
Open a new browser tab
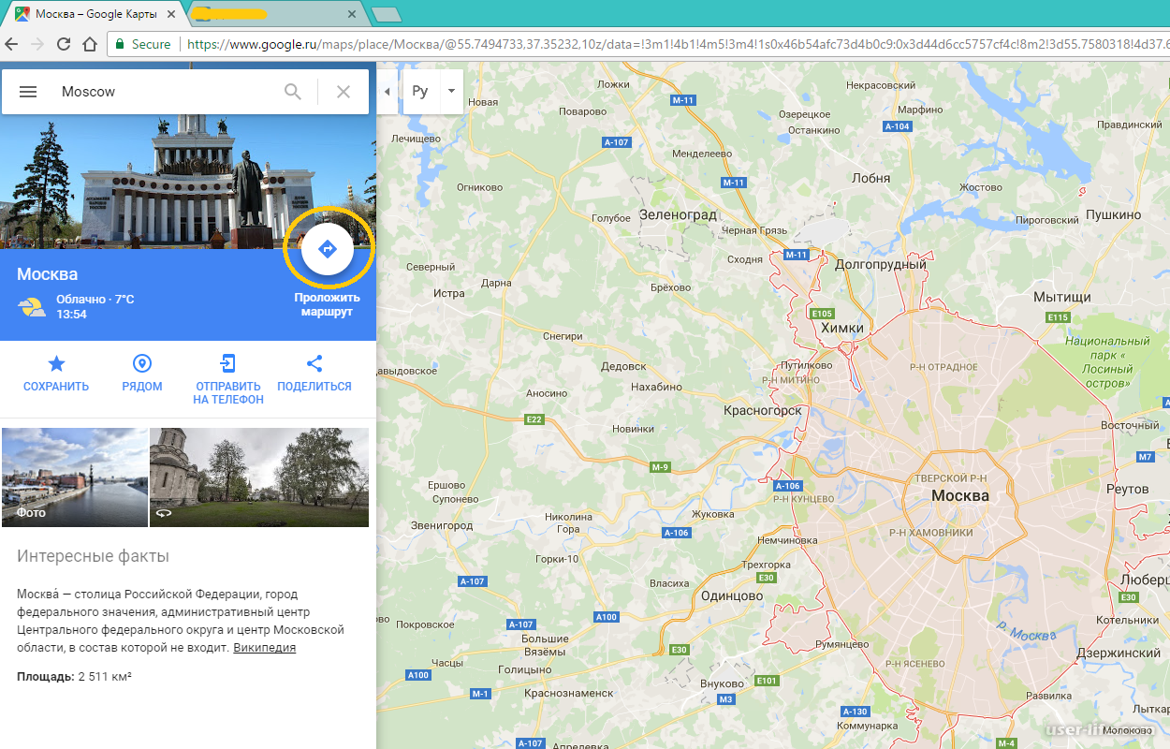(386, 15)
